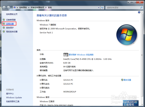Screen dimensions: 145x107
Task: Click the refresh button beside address bar
Action: pos(102,8)
